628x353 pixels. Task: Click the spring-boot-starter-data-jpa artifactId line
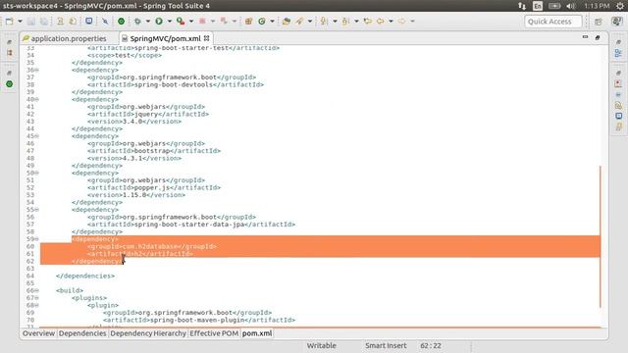pos(191,225)
